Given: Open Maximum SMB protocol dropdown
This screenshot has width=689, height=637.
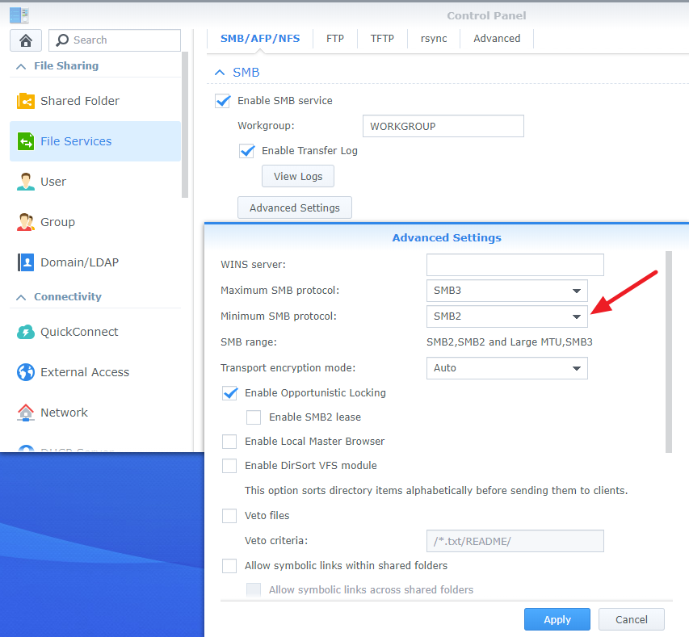Looking at the screenshot, I should coord(506,291).
